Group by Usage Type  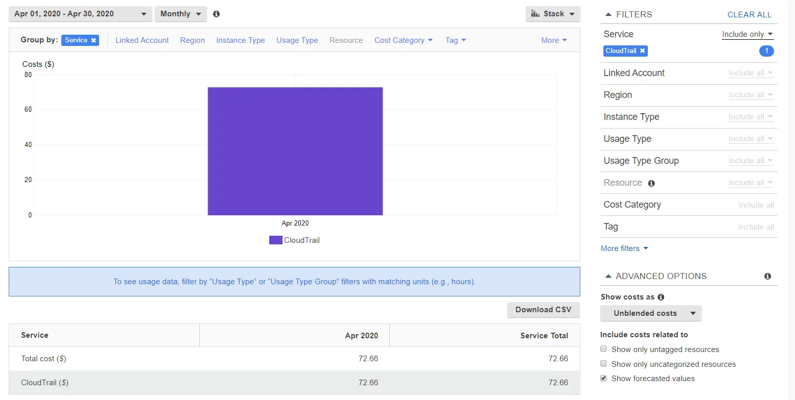297,40
